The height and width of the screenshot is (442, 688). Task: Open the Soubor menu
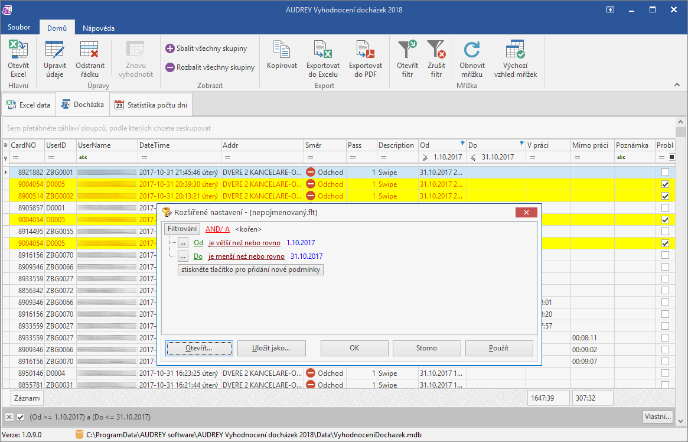(19, 27)
